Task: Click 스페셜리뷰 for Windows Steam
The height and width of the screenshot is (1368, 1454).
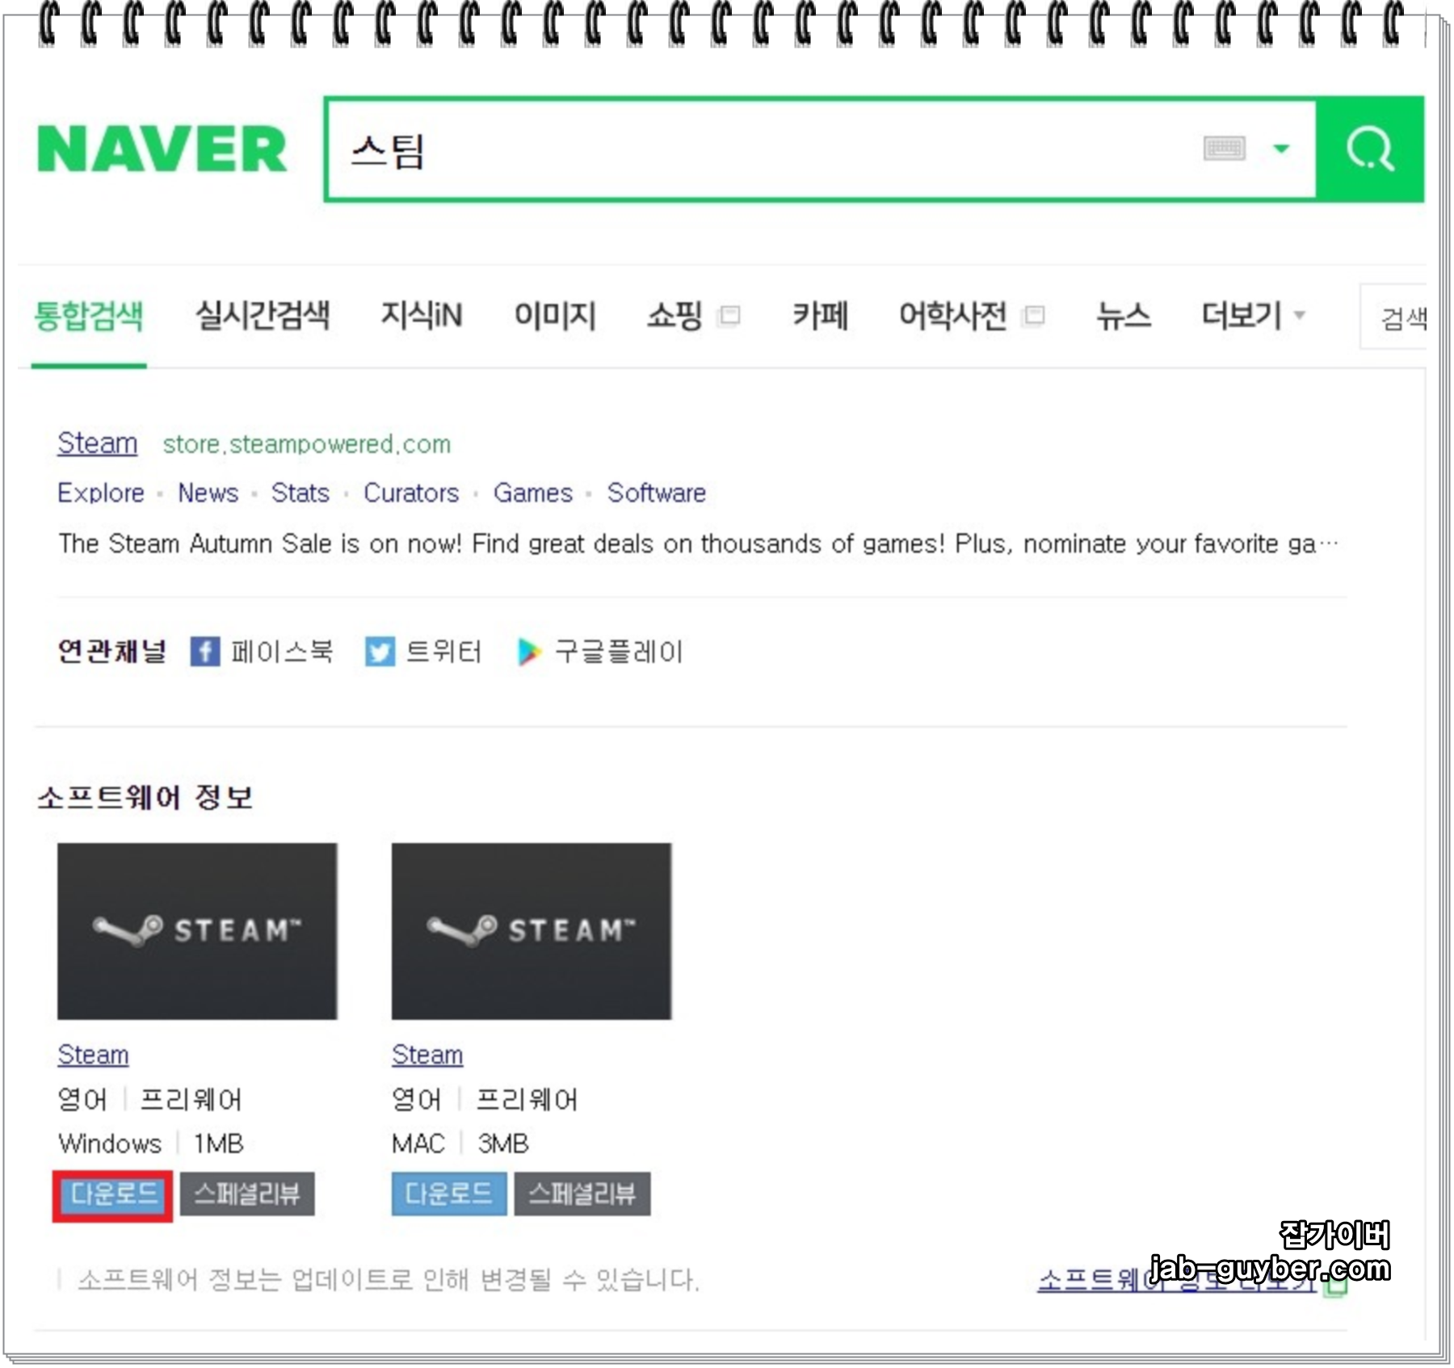Action: [247, 1194]
